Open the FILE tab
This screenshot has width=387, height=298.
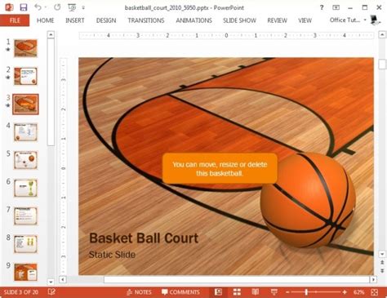pos(15,20)
